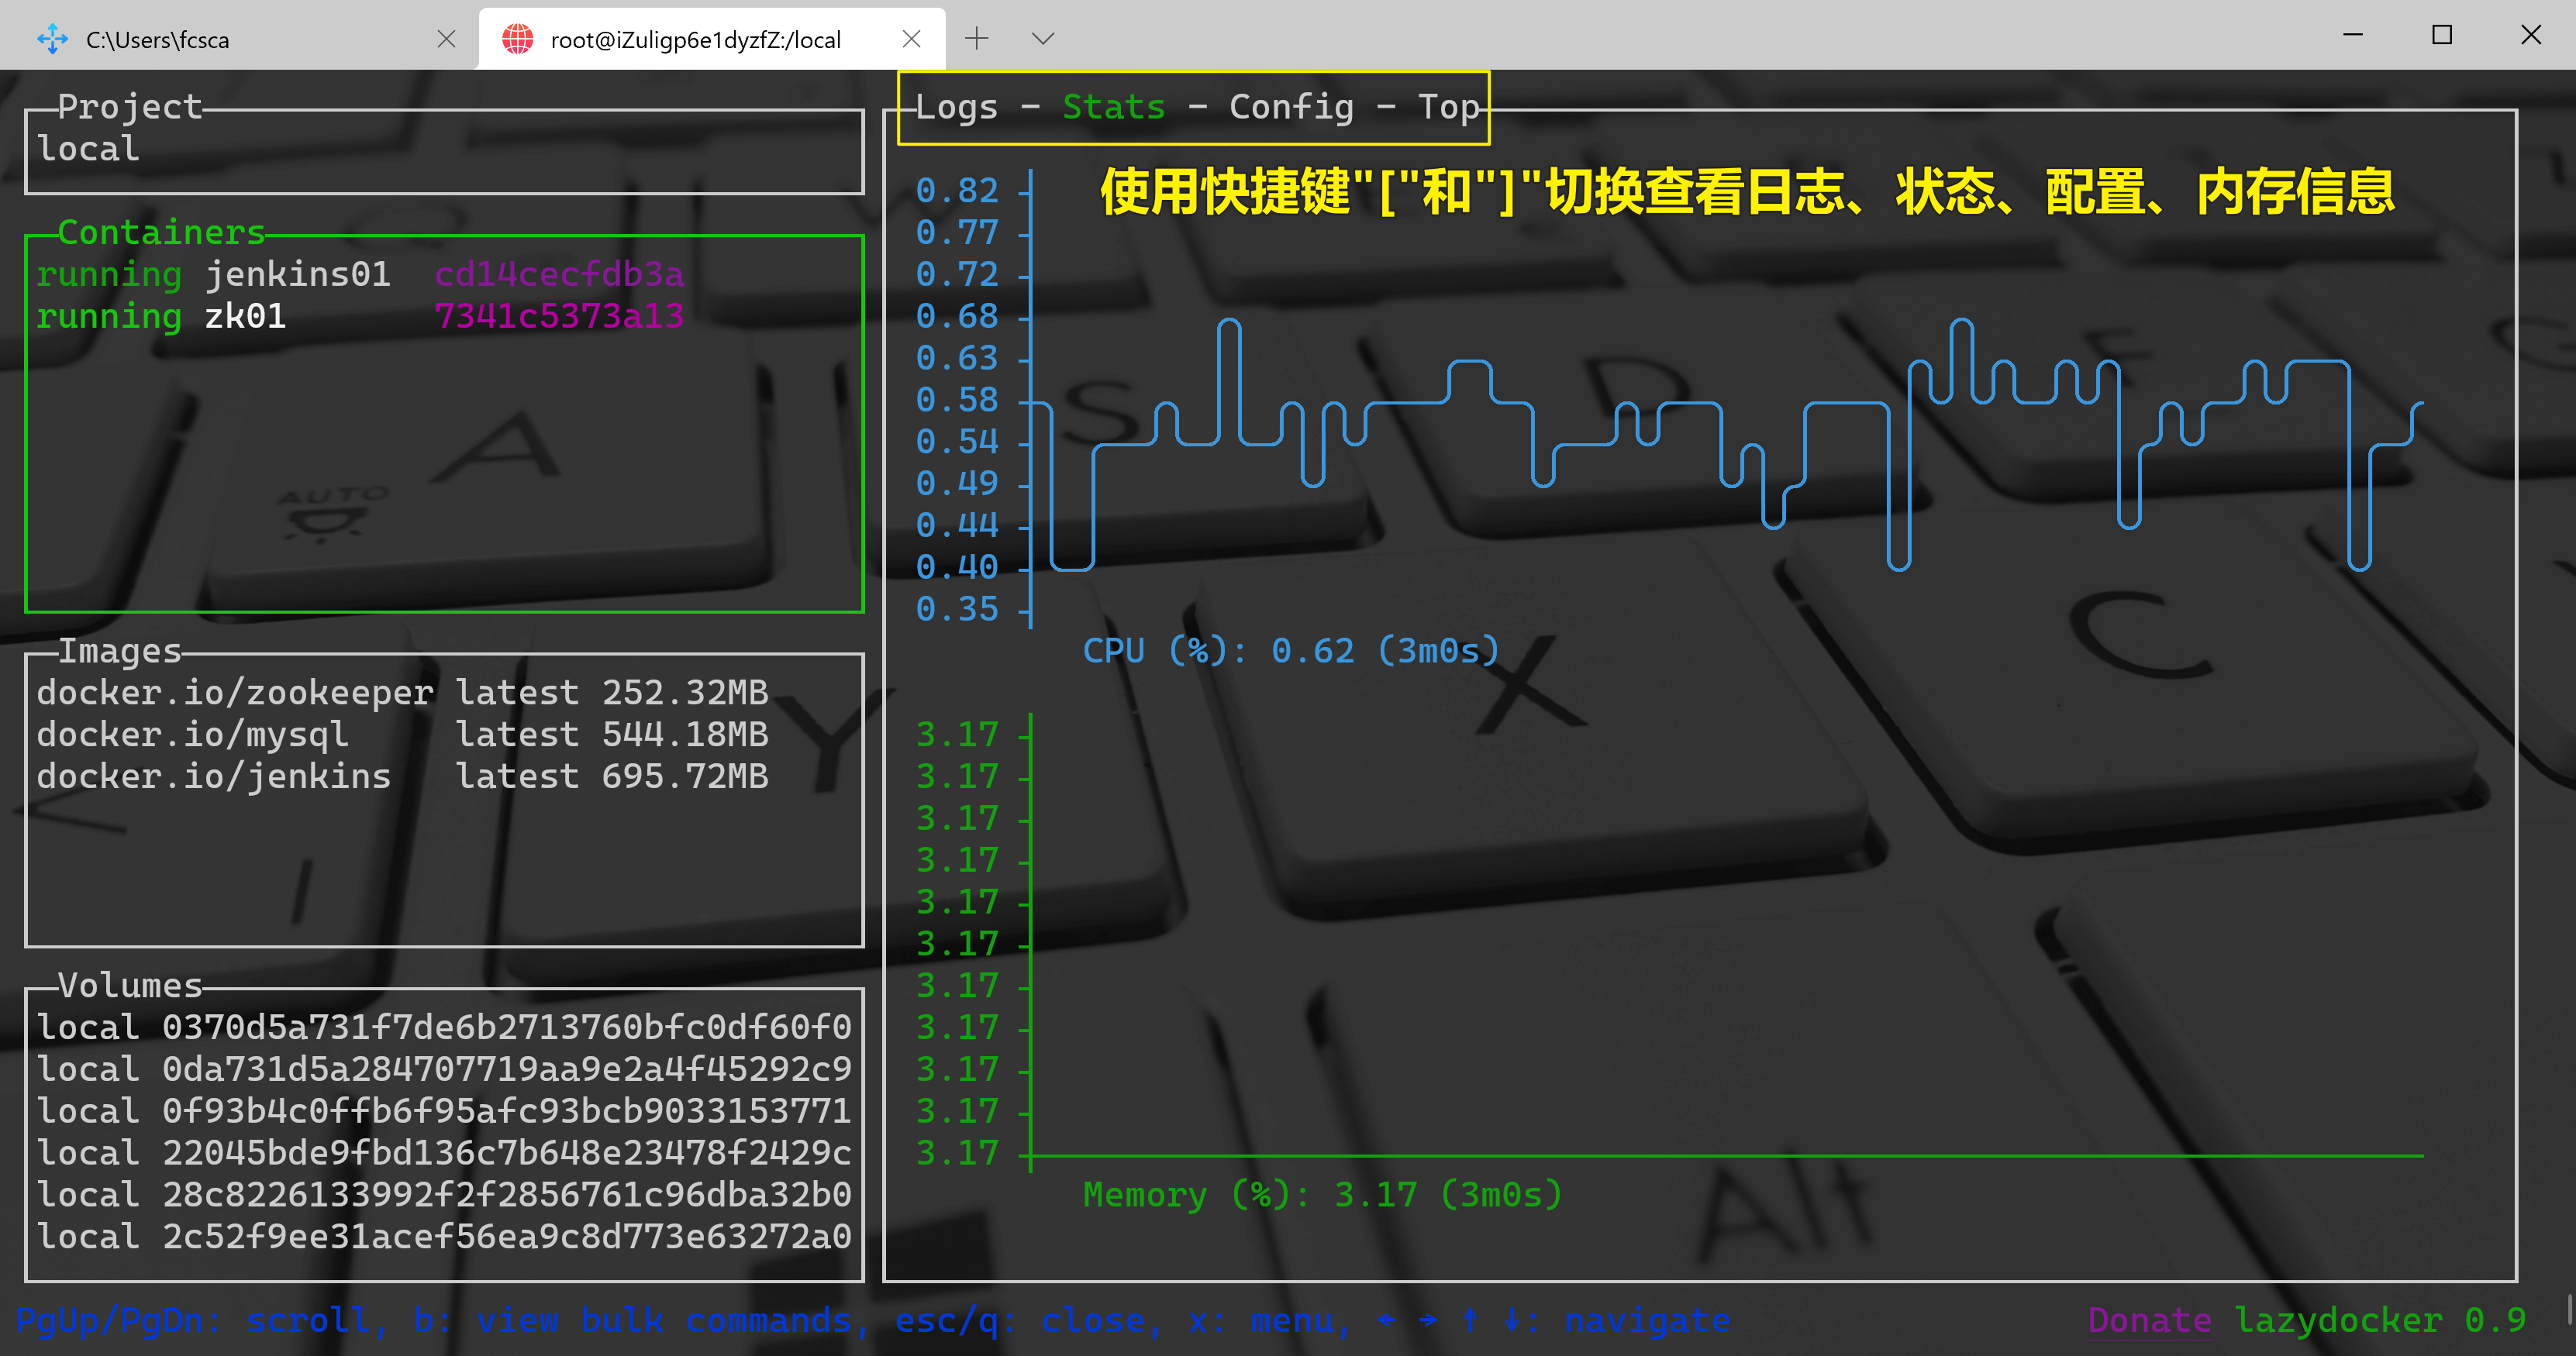Click the PowerShell icon on the first tab
Screen dimensions: 2576x1356
point(52,39)
